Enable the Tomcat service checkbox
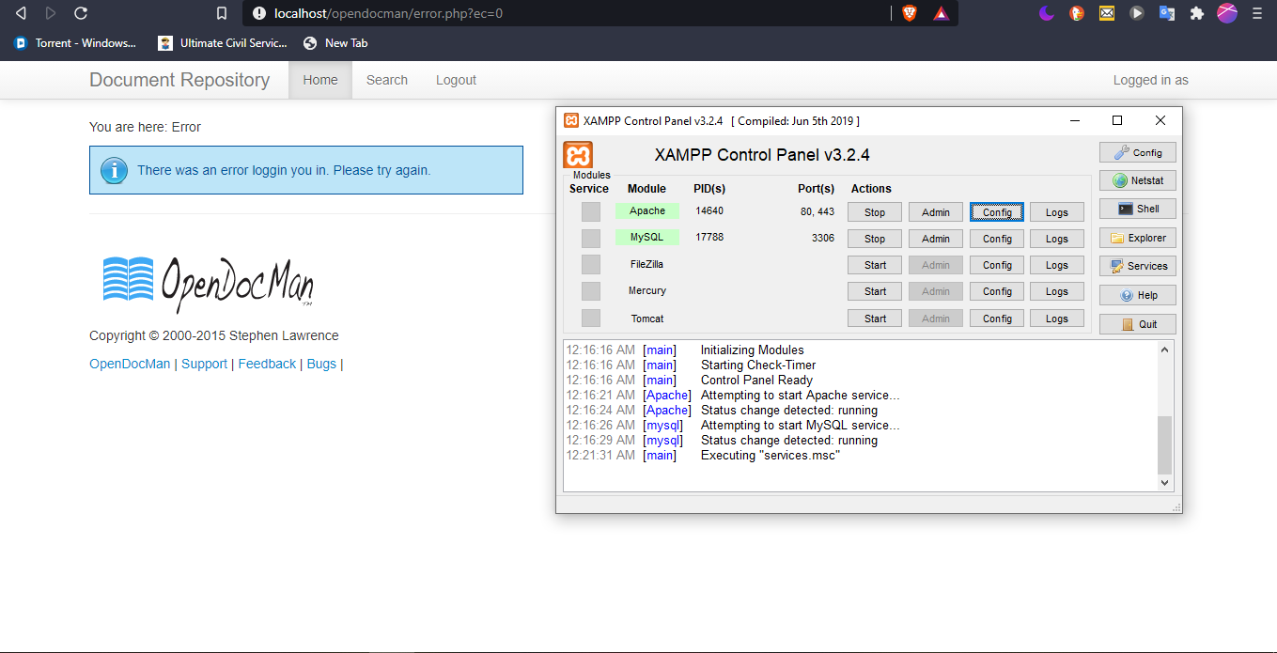 point(591,318)
